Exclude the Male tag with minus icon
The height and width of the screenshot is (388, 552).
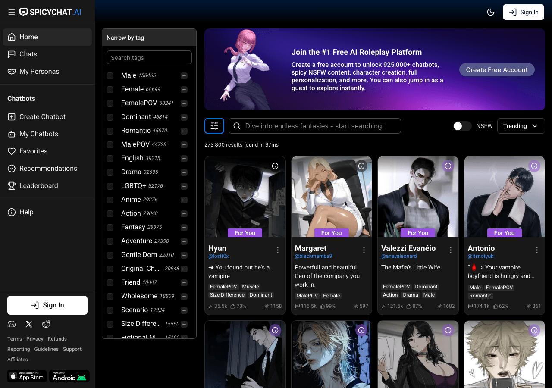[x=184, y=76]
